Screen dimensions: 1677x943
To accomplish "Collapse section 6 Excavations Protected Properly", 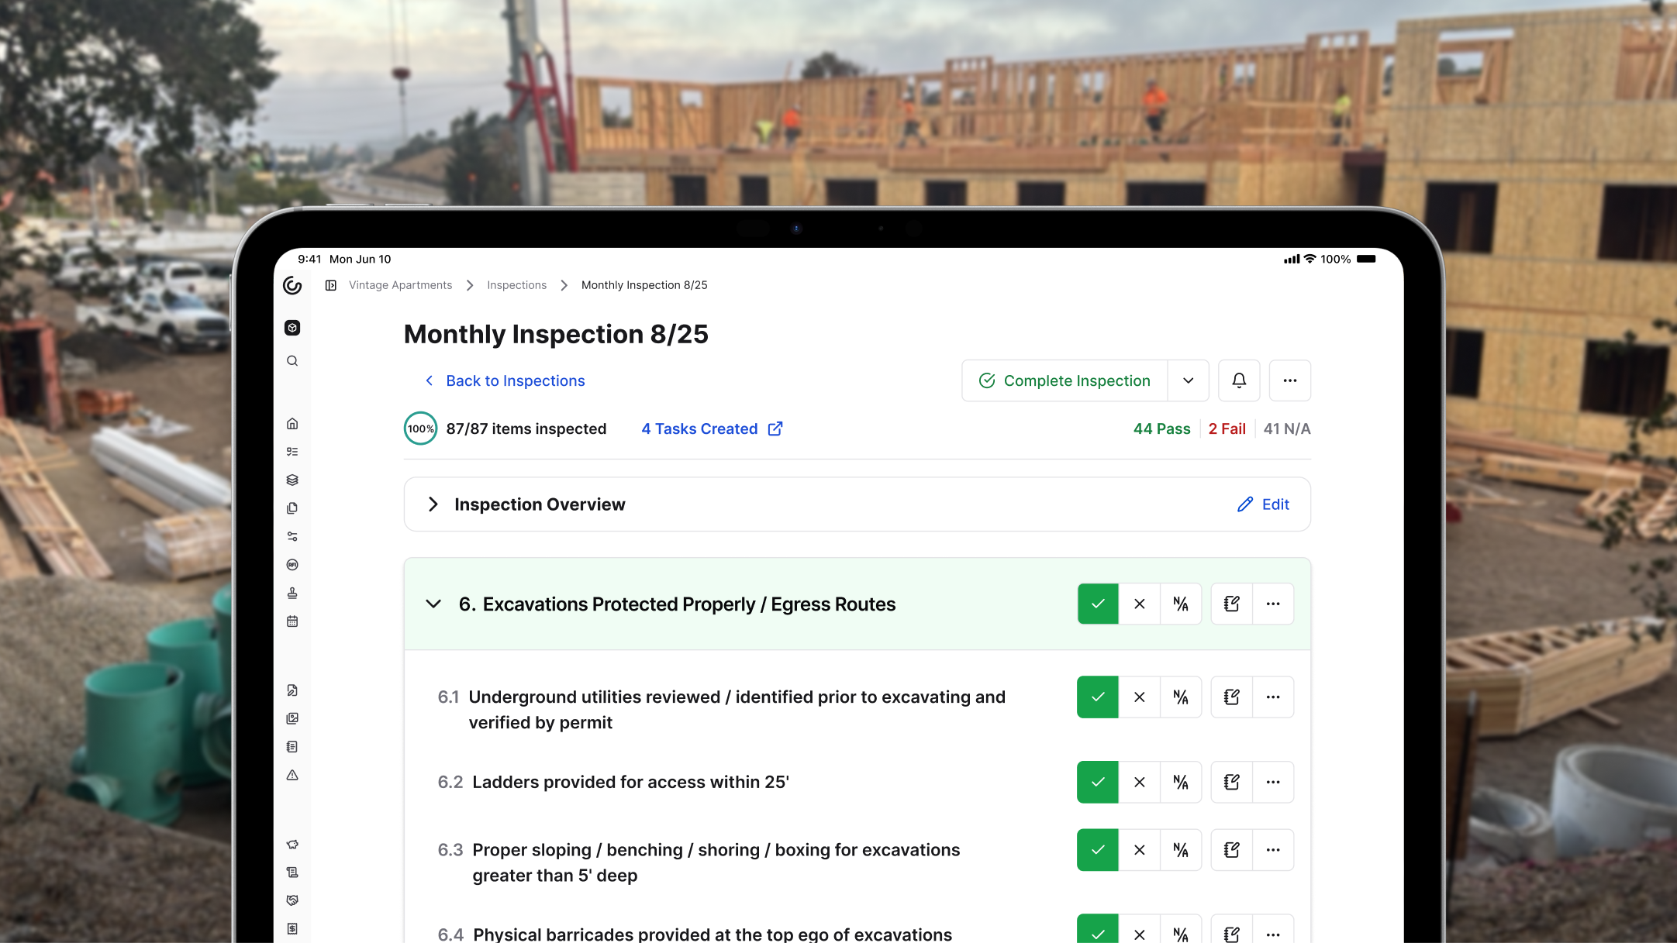I will click(x=433, y=604).
